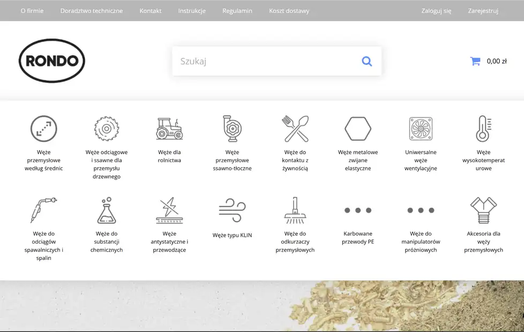Open Węże typu KLIN label
This screenshot has width=524, height=332.
pyautogui.click(x=232, y=235)
